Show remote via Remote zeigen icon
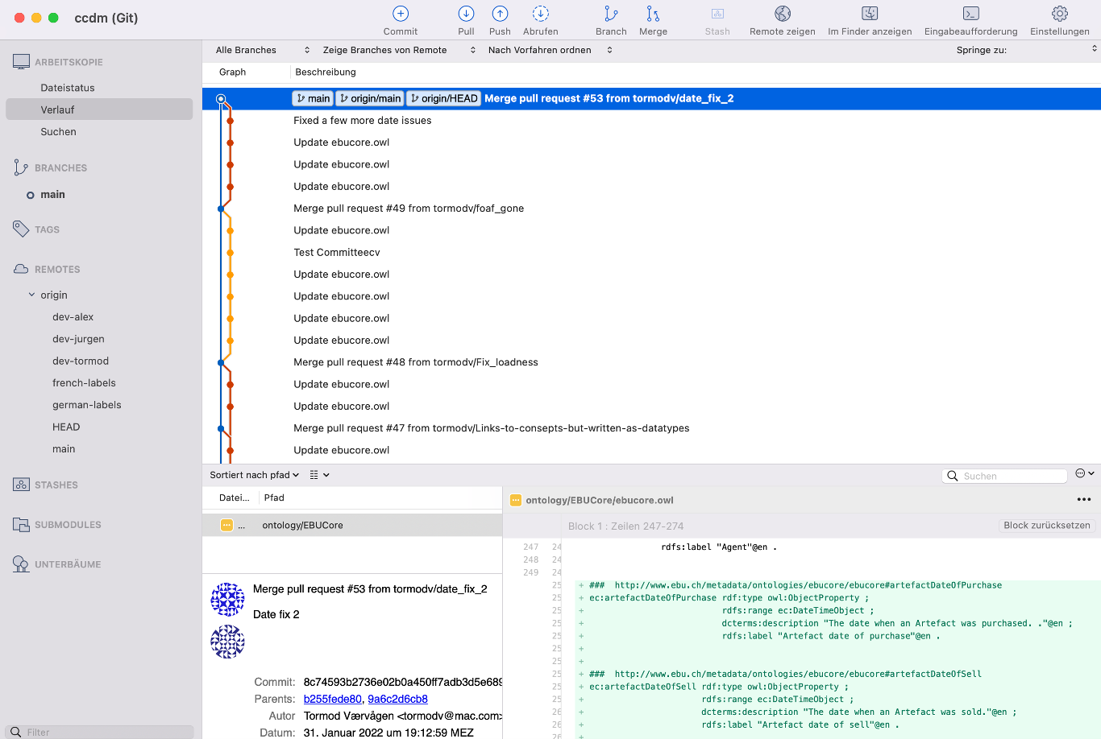The image size is (1101, 739). click(x=782, y=14)
